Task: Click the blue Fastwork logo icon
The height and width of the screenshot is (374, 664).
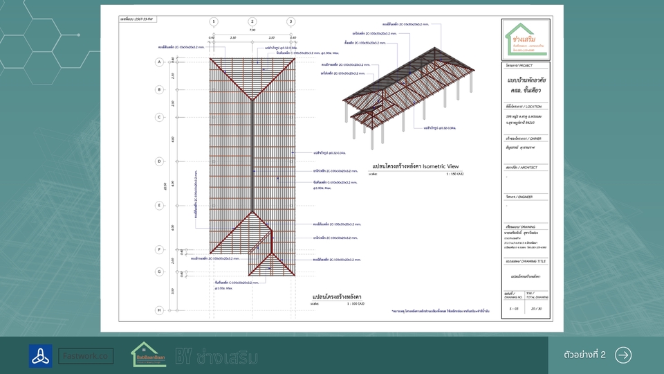Action: coord(40,355)
